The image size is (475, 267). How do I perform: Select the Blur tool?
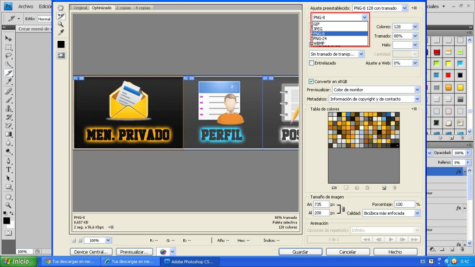(8, 143)
